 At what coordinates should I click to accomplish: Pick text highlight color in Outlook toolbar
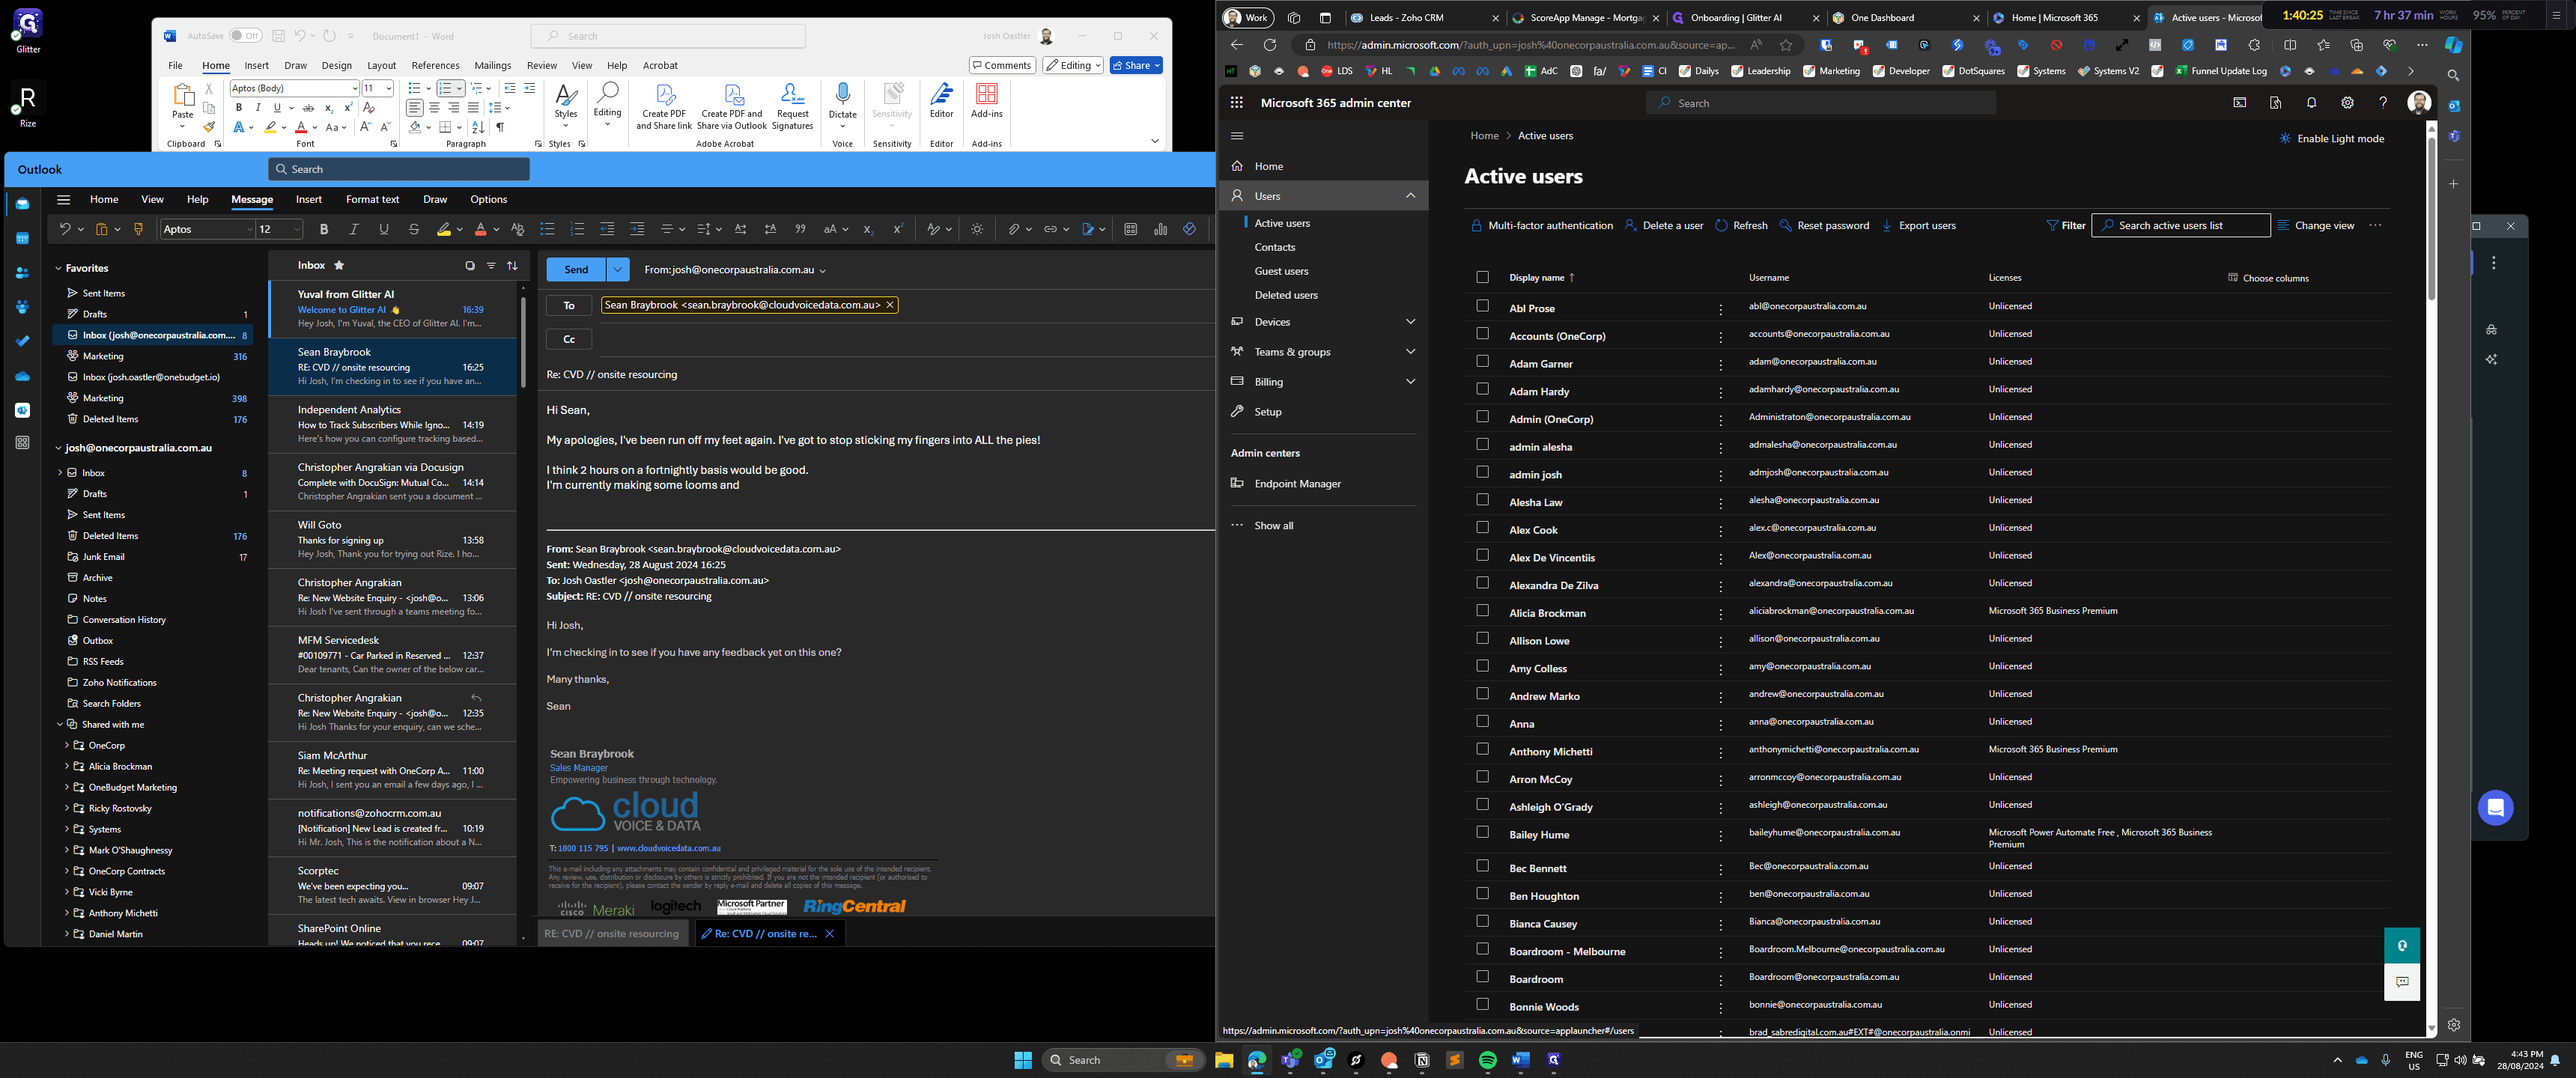tap(444, 229)
